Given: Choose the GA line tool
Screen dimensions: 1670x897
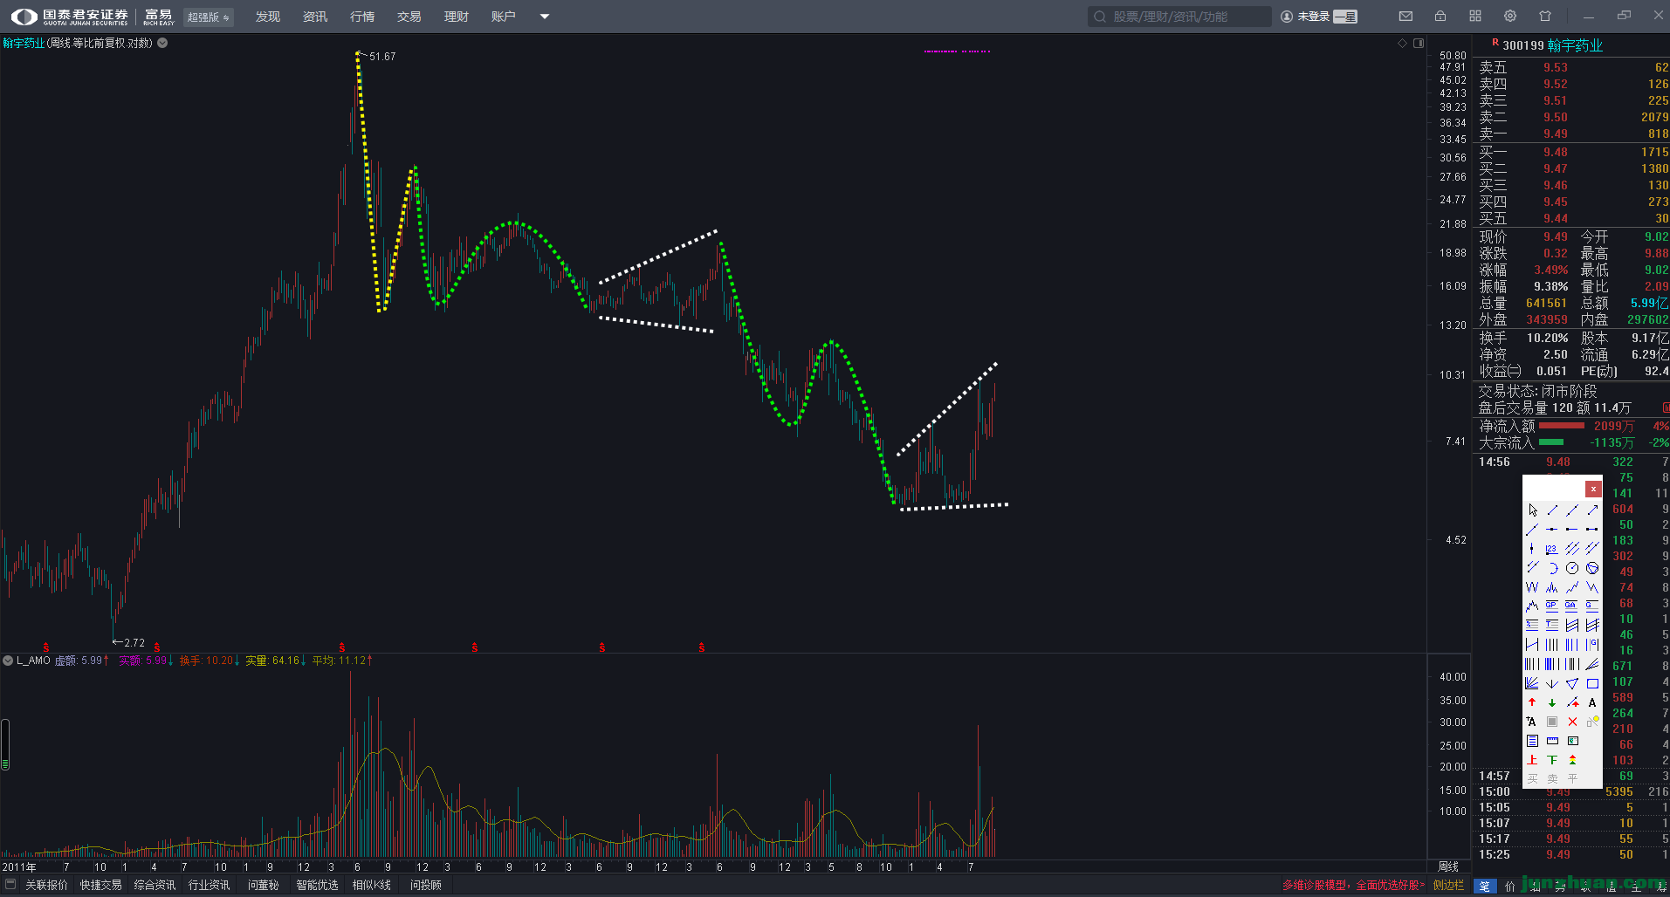Looking at the screenshot, I should click(x=1572, y=606).
